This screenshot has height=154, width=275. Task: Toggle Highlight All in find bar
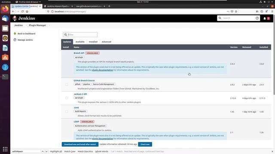56,151
